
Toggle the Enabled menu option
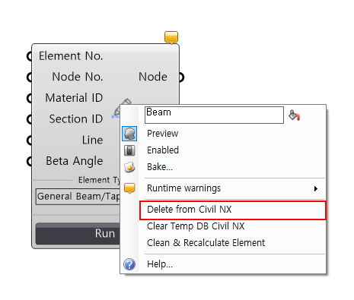163,150
